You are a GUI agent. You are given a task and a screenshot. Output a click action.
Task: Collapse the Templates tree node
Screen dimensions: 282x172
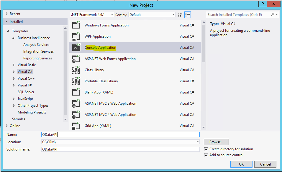pos(8,31)
